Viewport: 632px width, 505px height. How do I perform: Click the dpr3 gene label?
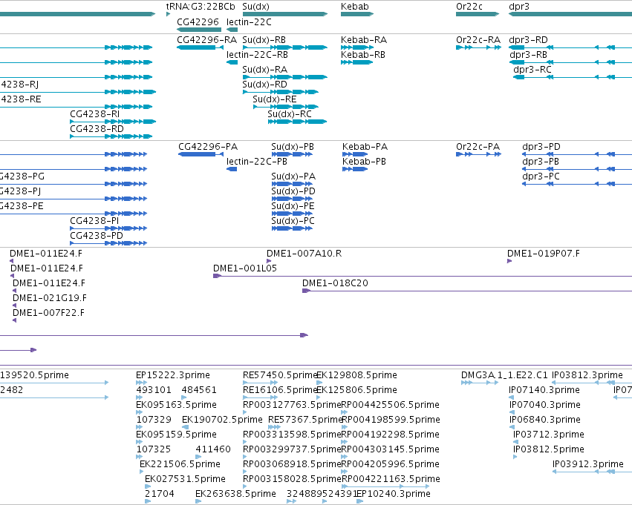[519, 7]
